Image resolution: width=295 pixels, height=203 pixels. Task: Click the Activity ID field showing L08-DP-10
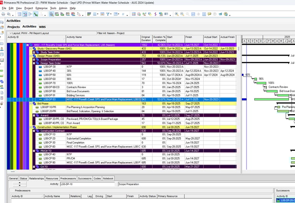pyautogui.click(x=87, y=184)
